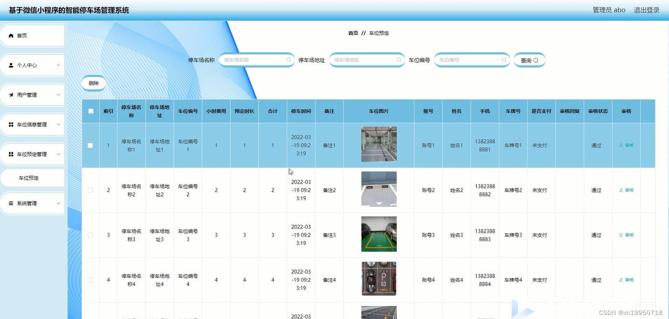Open the green parking space thumbnail in row 3
This screenshot has width=669, height=319.
click(x=379, y=234)
